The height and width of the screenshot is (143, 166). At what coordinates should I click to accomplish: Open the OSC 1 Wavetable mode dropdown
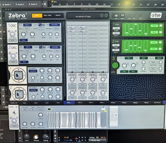54,25
